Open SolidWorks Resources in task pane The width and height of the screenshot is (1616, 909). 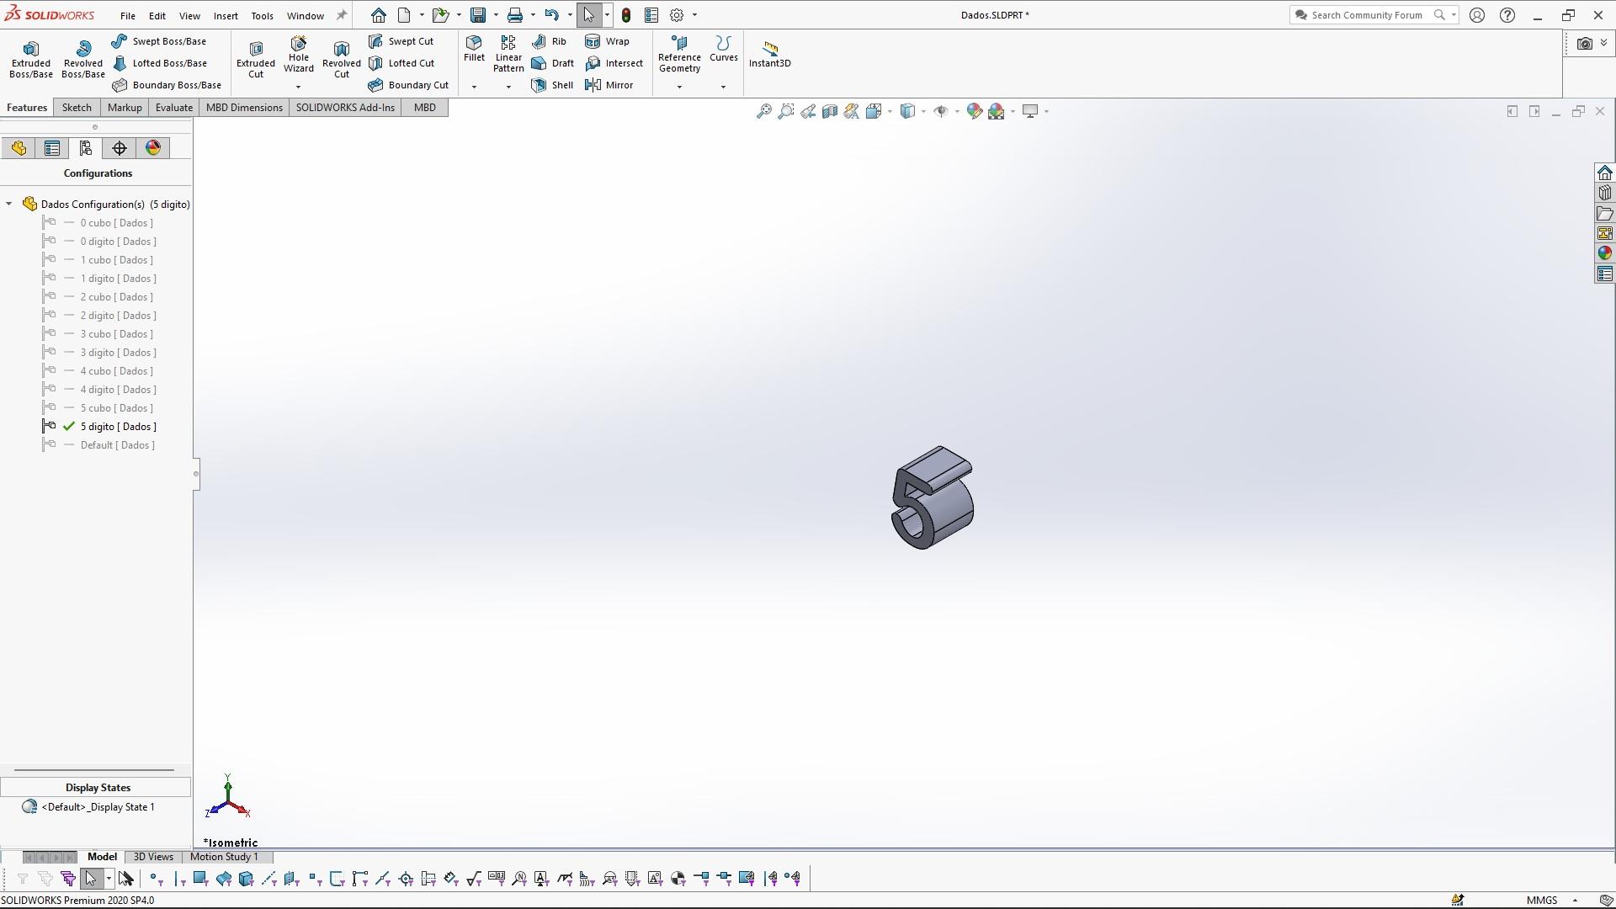coord(1604,173)
